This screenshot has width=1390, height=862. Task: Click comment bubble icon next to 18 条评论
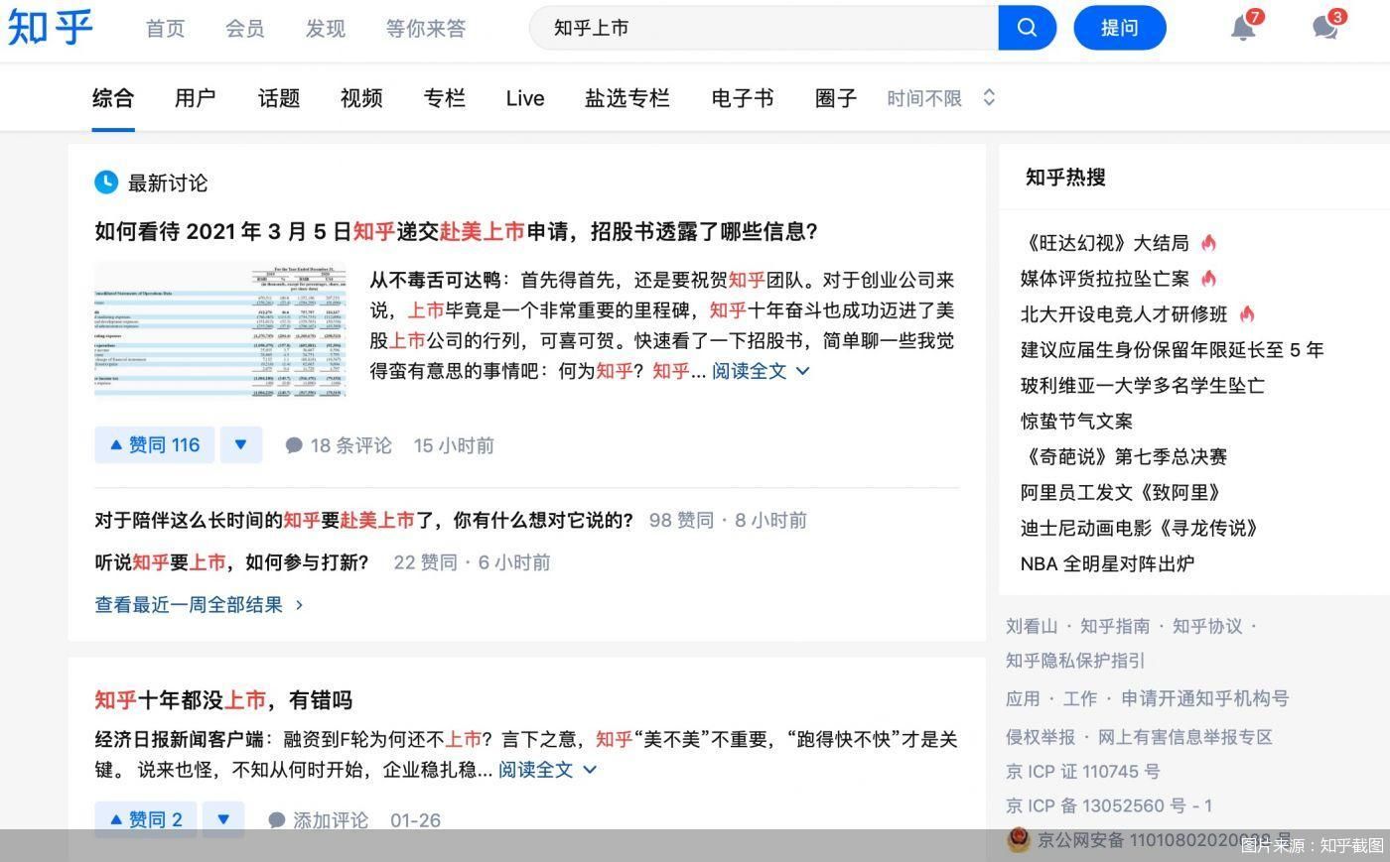tap(294, 445)
